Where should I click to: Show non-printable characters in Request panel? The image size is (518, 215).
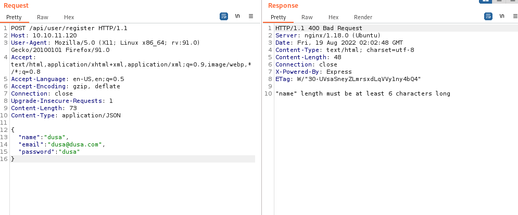237,17
